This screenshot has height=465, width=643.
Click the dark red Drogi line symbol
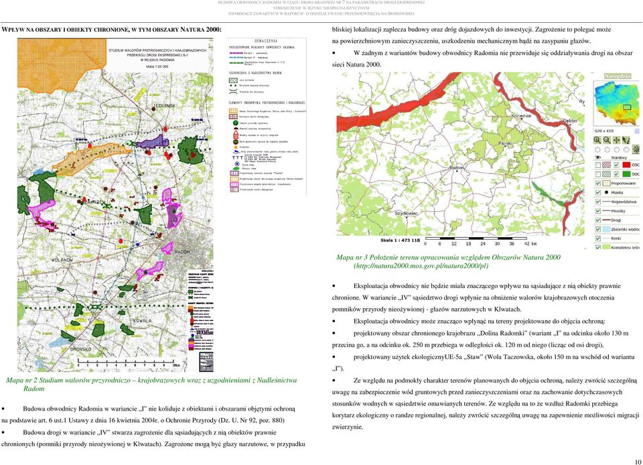607,220
